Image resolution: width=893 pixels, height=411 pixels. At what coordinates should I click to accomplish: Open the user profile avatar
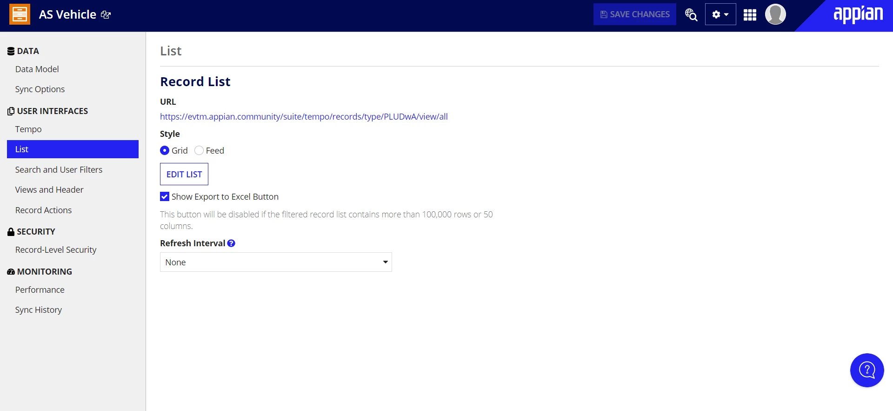775,14
